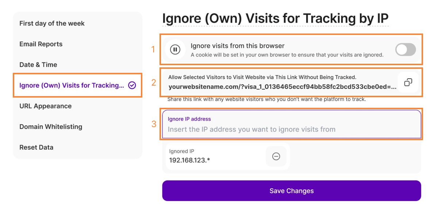438x213 pixels.
Task: Click the checkmark icon on selected sidebar item
Action: [132, 85]
